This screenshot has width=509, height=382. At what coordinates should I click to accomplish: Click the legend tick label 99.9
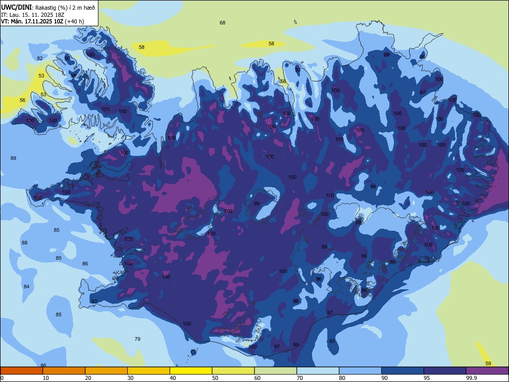(x=471, y=378)
